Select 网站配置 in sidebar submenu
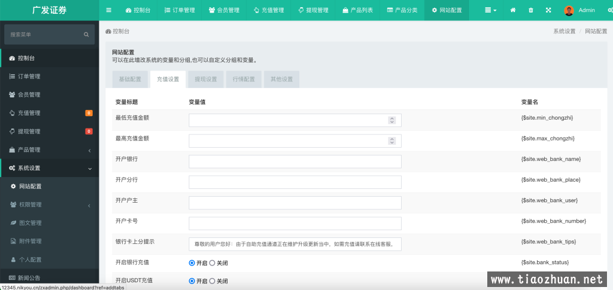The height and width of the screenshot is (290, 613). pos(49,187)
